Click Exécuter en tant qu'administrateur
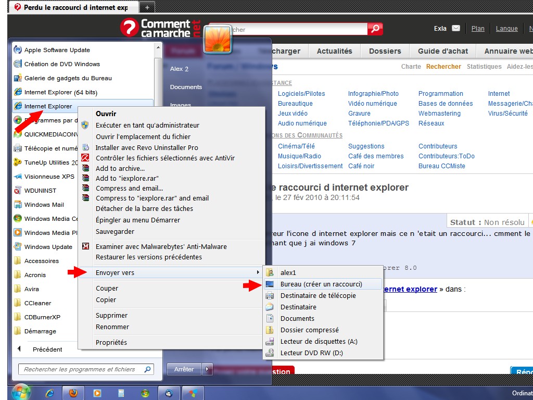The height and width of the screenshot is (400, 533). [147, 126]
